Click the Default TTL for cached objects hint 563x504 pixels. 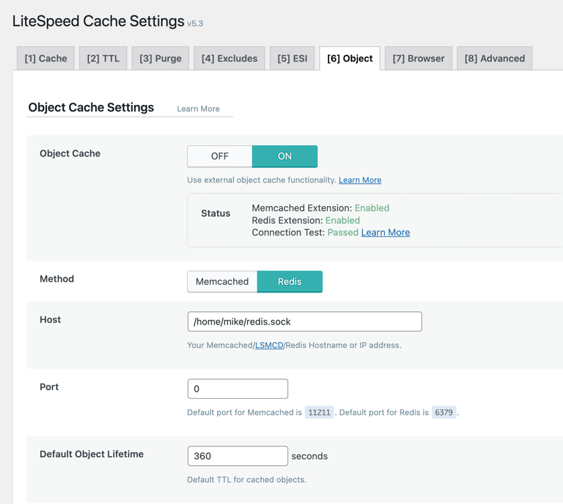[x=247, y=480]
